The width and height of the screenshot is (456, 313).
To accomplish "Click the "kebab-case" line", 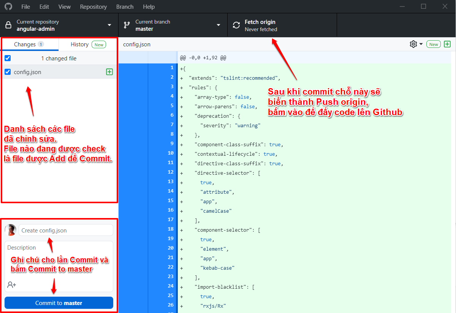I will coord(217,268).
